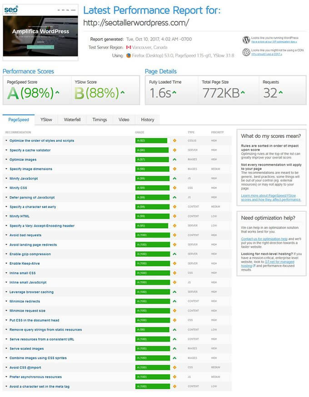The image size is (309, 397).
Task: Open the WP optimization tips link
Action: (x=274, y=42)
